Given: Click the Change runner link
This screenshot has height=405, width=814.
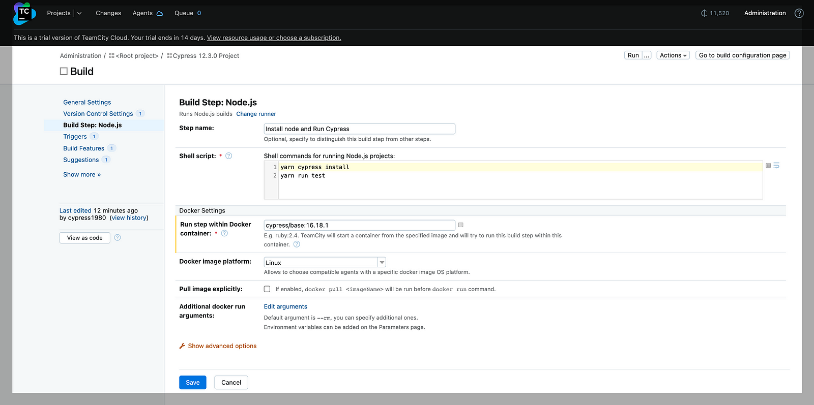Looking at the screenshot, I should click(256, 114).
